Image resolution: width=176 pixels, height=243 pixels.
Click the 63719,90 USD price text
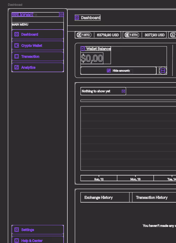(x=108, y=35)
